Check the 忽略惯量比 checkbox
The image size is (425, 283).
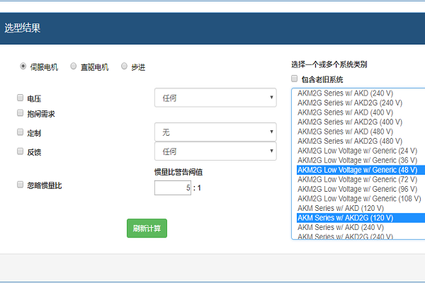point(20,185)
